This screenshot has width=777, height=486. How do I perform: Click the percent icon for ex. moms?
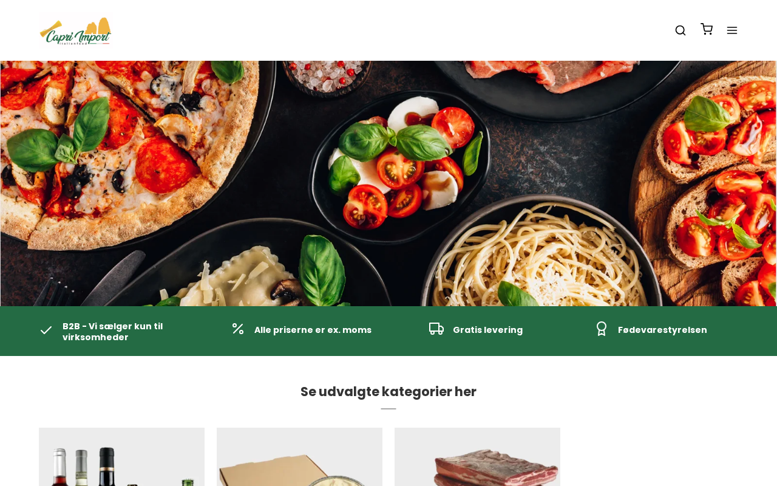pos(238,329)
